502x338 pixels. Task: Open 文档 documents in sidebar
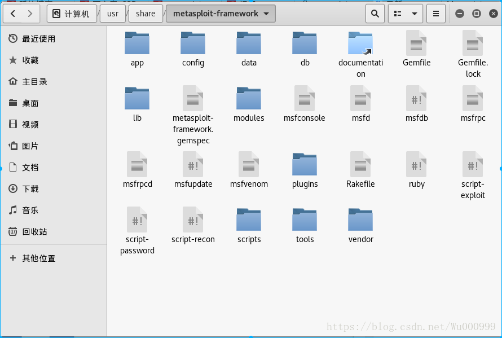(54, 167)
